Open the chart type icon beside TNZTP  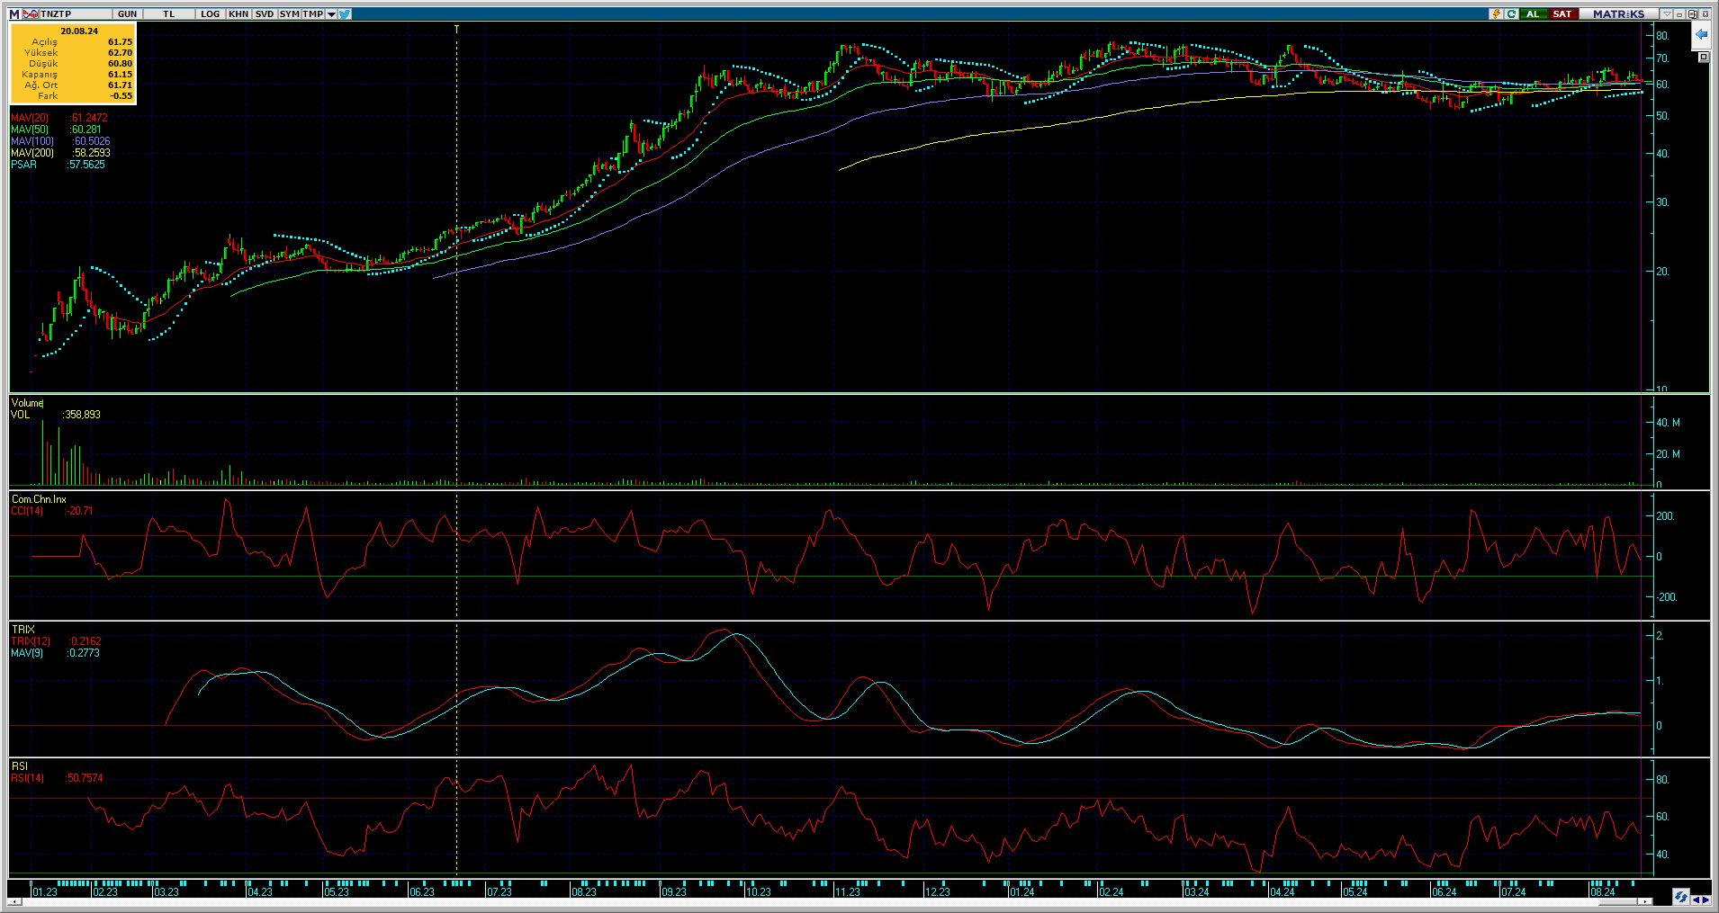pyautogui.click(x=31, y=13)
